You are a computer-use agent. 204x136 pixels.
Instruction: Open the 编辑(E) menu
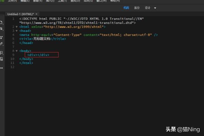pos(25,1)
